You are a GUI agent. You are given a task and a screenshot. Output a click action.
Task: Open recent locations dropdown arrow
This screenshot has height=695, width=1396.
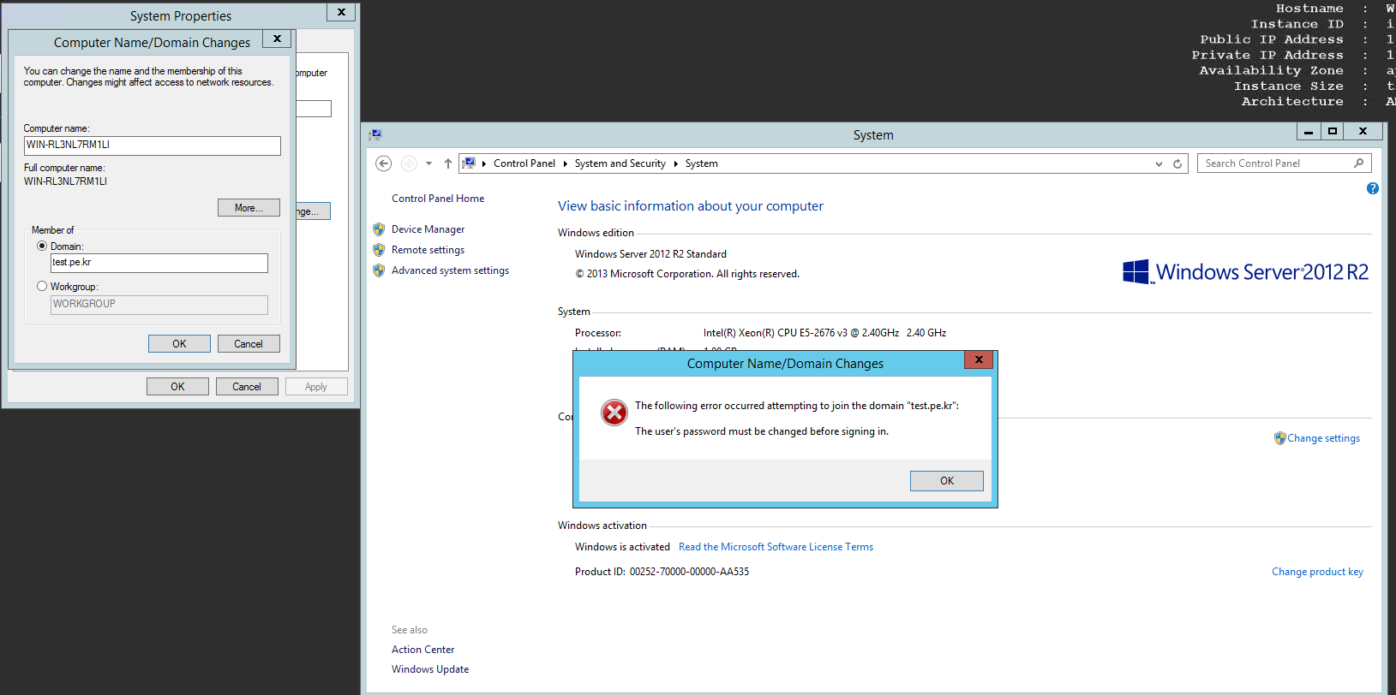coord(428,163)
